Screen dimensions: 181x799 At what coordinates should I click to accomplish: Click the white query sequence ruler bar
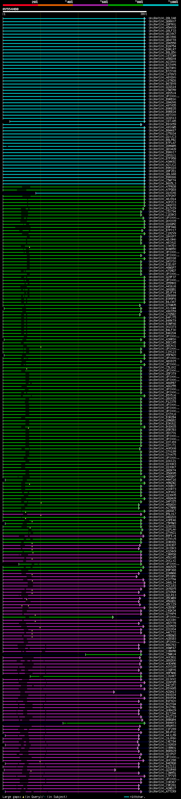click(x=75, y=12)
